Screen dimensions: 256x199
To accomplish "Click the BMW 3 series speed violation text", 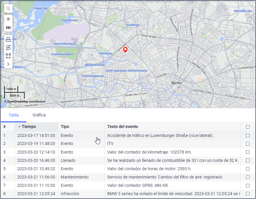I will point(174,194).
